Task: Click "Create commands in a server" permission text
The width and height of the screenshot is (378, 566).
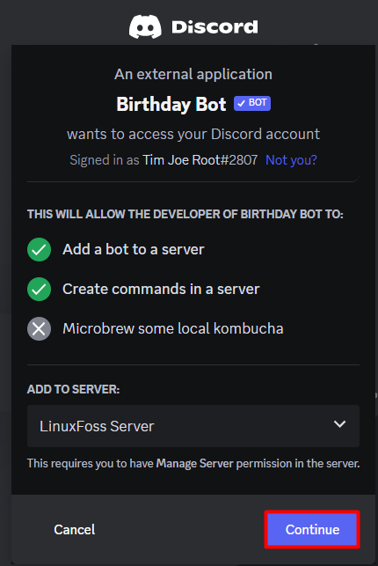Action: pos(161,289)
